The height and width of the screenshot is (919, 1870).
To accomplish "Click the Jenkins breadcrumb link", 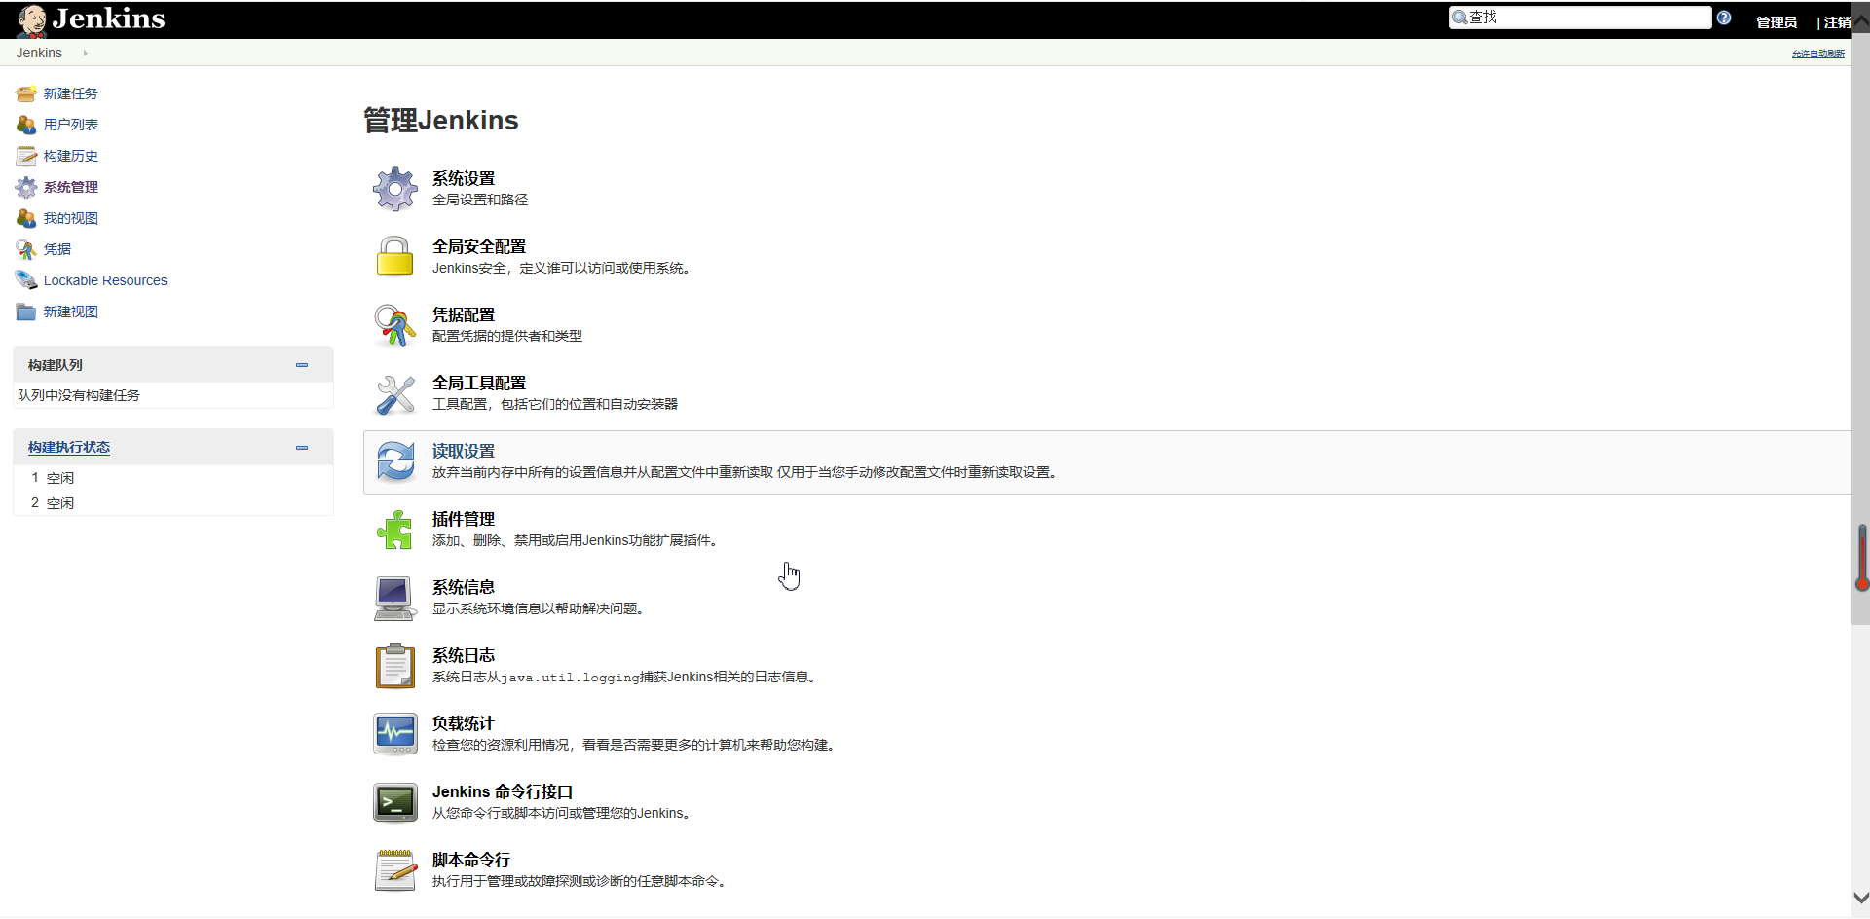I will (39, 53).
